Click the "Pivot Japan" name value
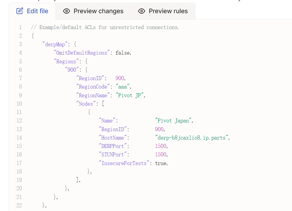The width and height of the screenshot is (292, 211). (173, 121)
